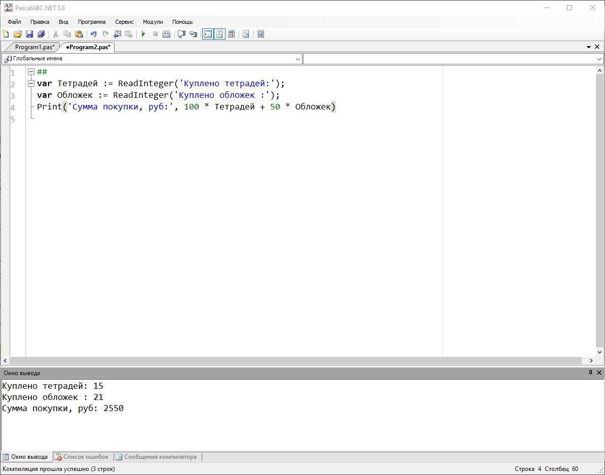Switch to the Program1.pas tab
Viewport: 605px width, 475px height.
(34, 47)
